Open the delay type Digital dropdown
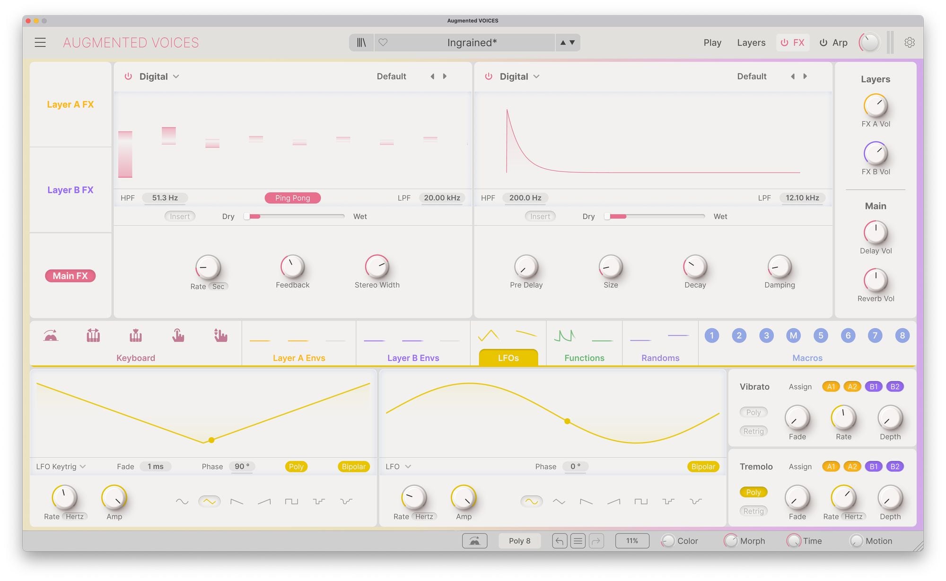The image size is (946, 581). click(x=159, y=77)
